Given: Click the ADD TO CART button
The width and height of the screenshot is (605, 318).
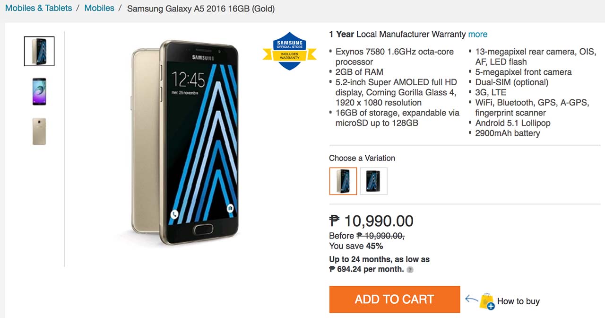Looking at the screenshot, I should (x=395, y=299).
